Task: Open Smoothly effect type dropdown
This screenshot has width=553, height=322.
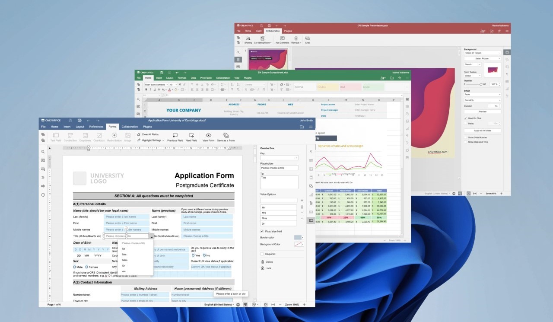Action: click(483, 100)
